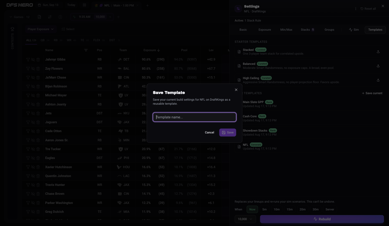The height and width of the screenshot is (226, 389).
Task: Choose the 30m rebuild delay
Action: pos(315,209)
